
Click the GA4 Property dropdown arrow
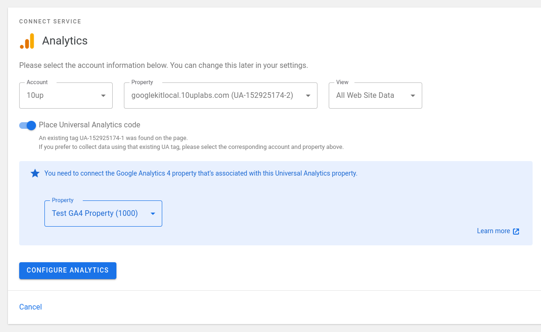152,214
